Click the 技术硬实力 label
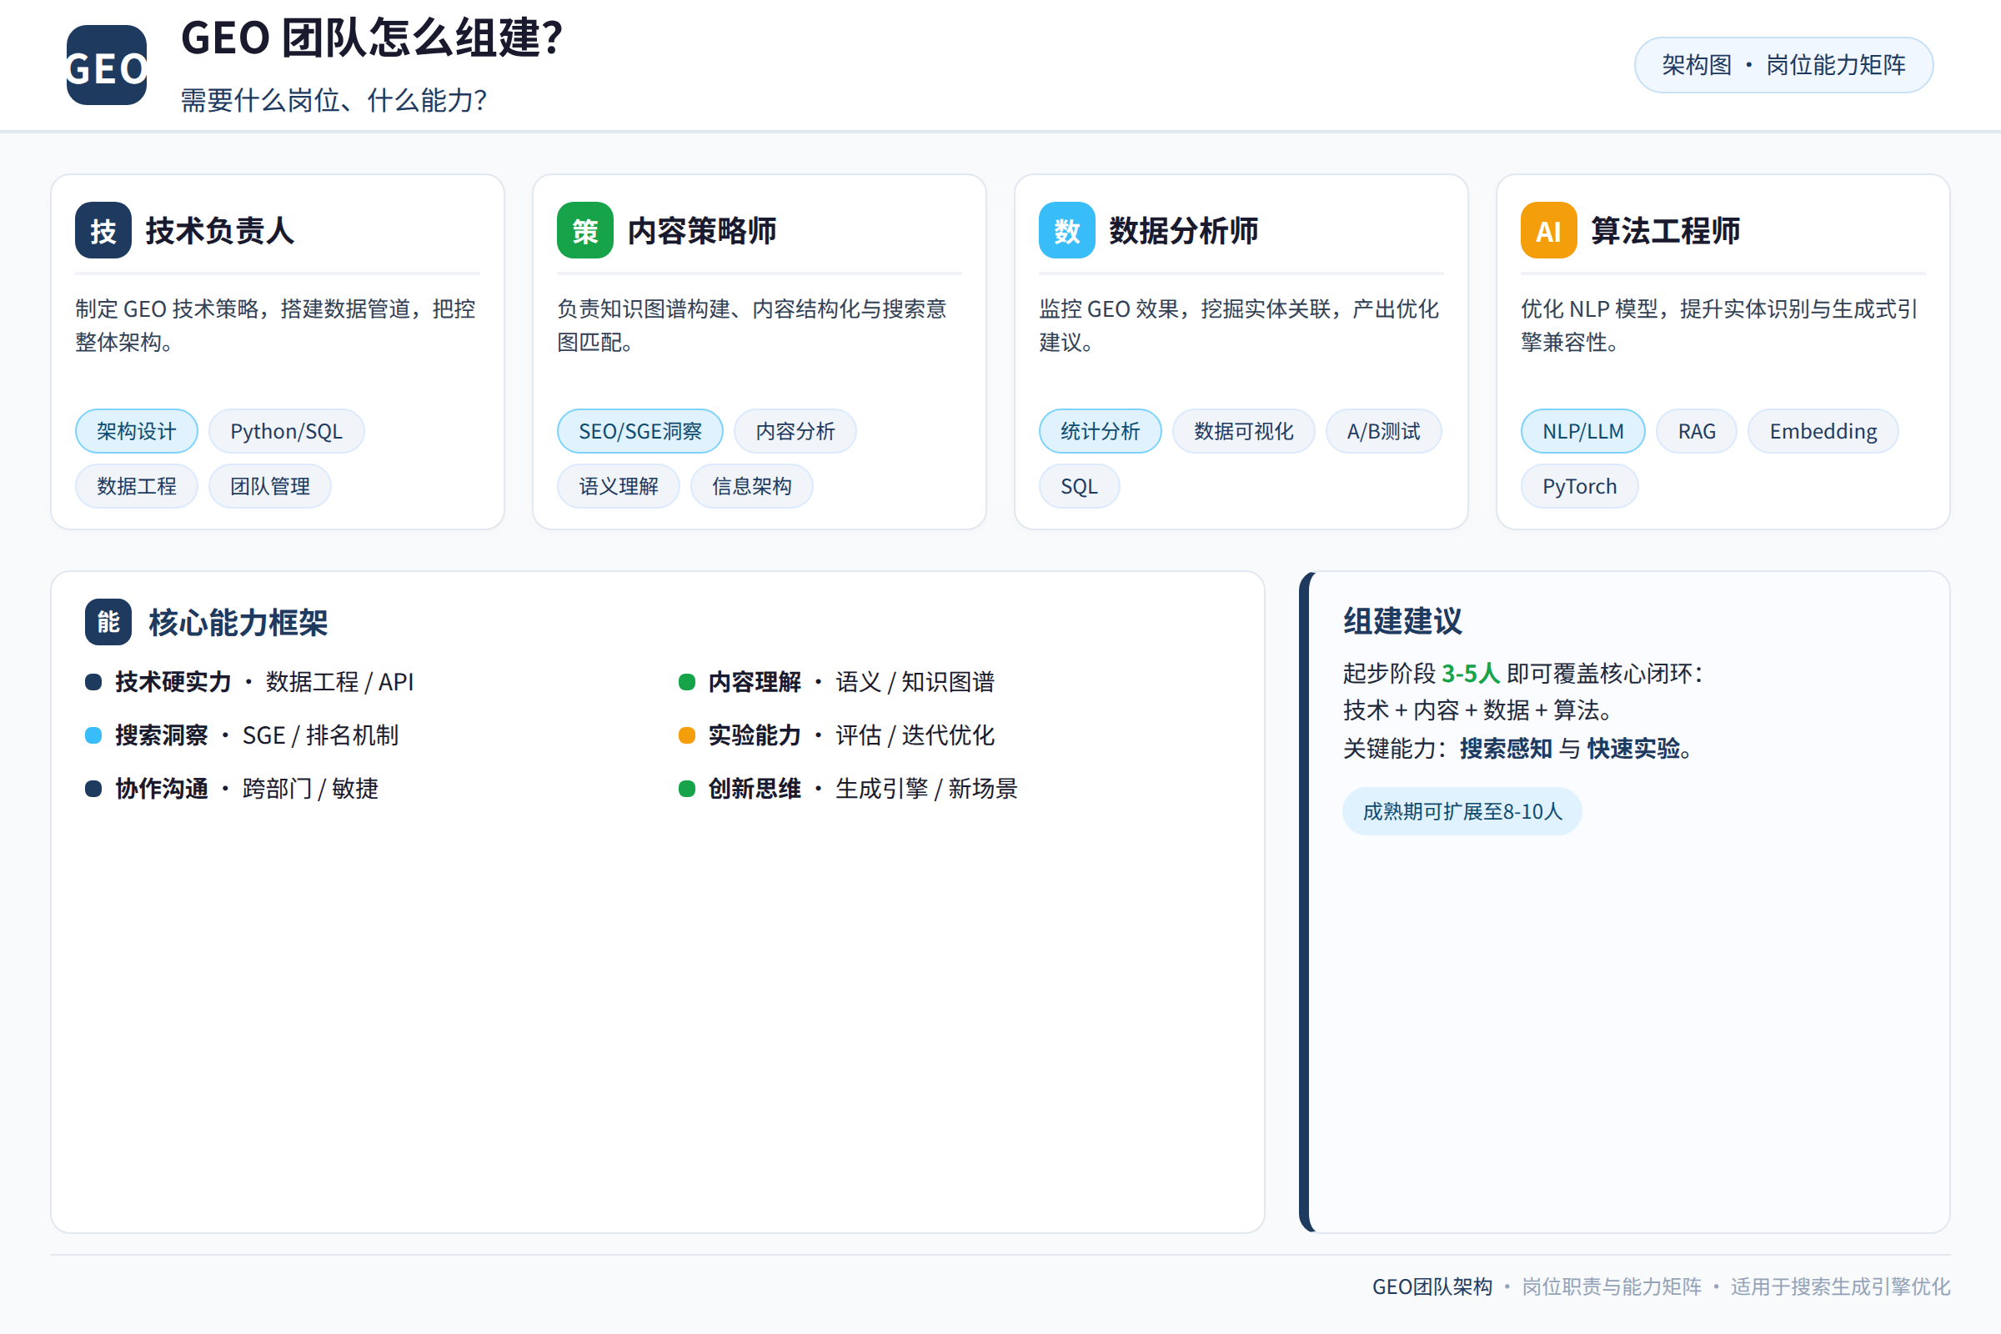2001x1334 pixels. [173, 682]
